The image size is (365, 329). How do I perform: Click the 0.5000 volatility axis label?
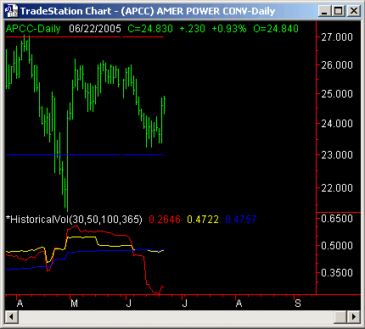337,246
